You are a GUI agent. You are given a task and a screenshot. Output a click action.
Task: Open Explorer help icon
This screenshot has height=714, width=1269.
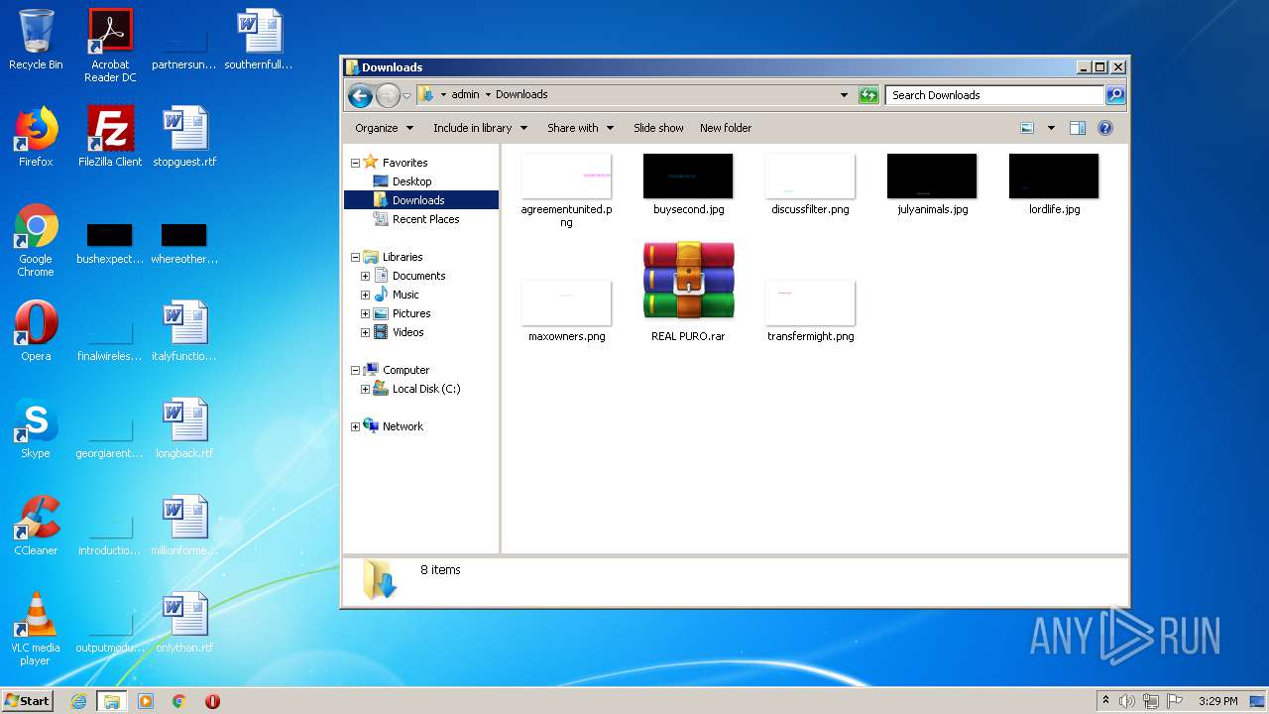coord(1105,128)
